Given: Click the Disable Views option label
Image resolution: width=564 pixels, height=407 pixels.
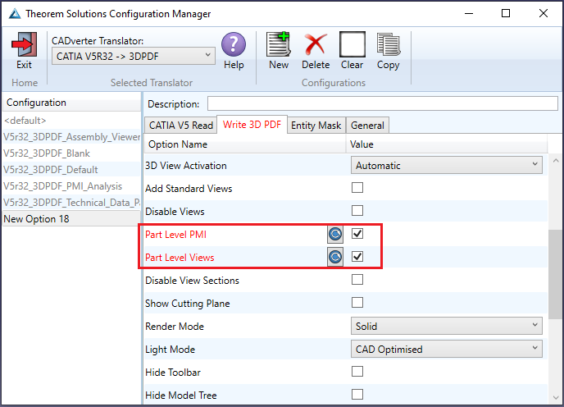Looking at the screenshot, I should tap(175, 212).
